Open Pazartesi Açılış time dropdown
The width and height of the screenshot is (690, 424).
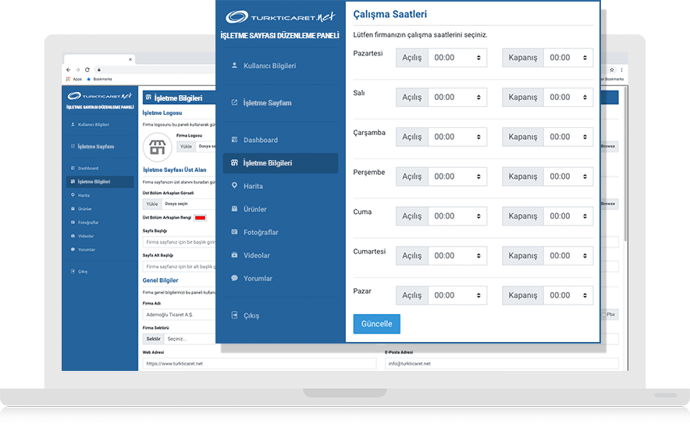(x=457, y=58)
